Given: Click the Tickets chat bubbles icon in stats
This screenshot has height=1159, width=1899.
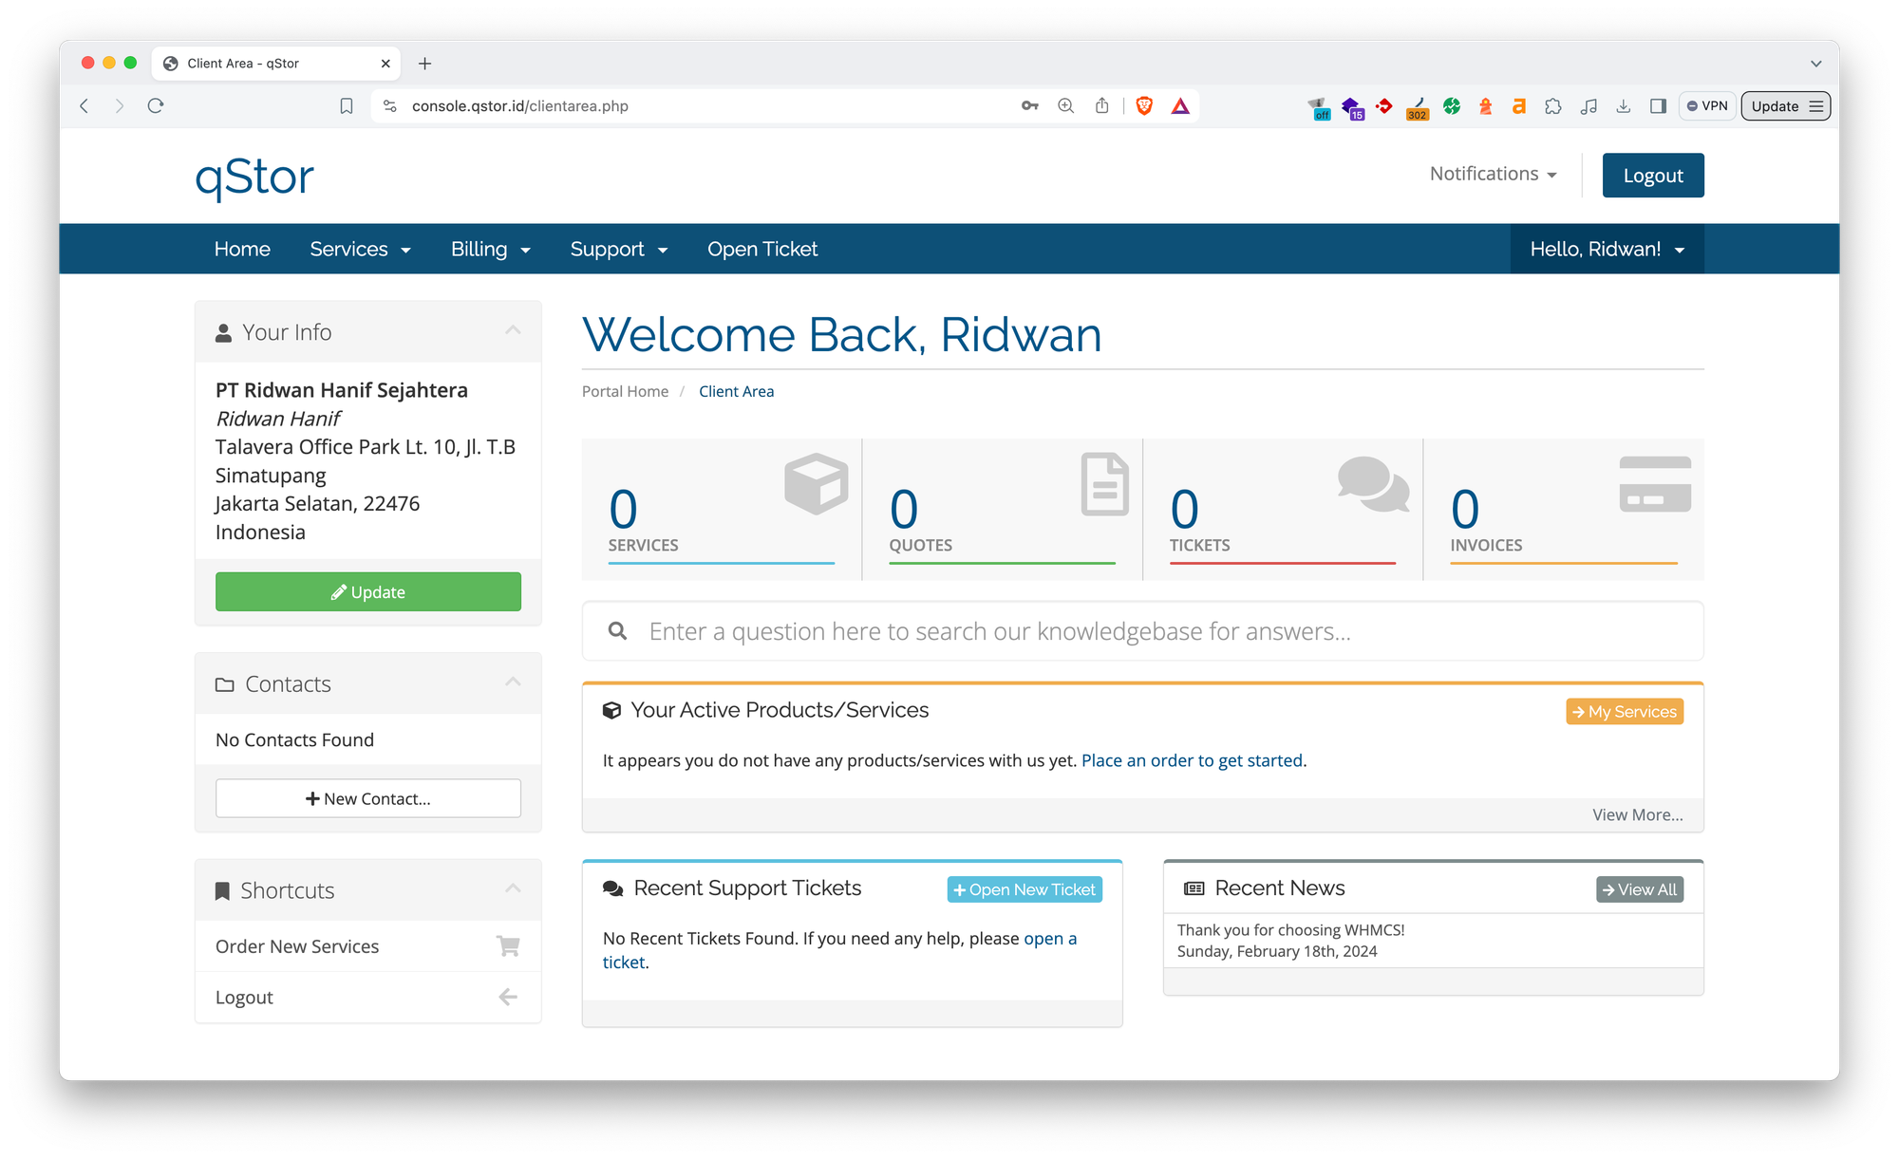Looking at the screenshot, I should coord(1373,483).
